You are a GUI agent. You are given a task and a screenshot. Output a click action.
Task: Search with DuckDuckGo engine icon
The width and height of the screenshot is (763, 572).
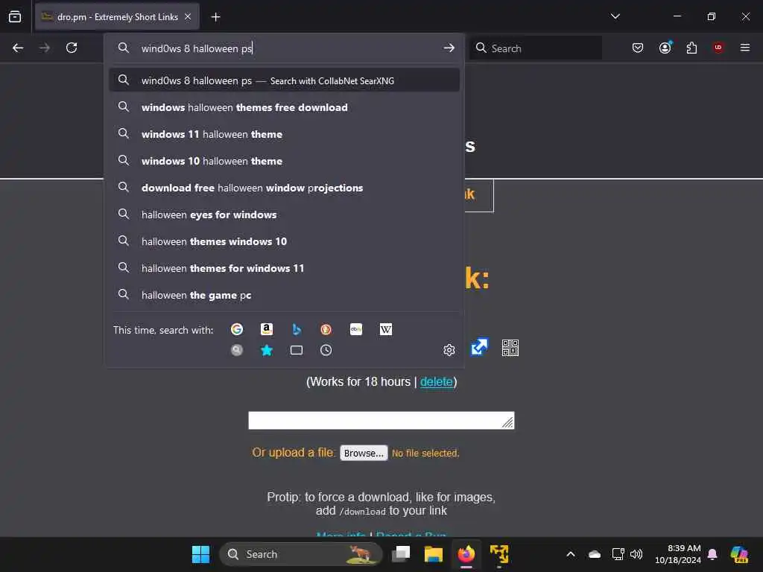pos(326,329)
